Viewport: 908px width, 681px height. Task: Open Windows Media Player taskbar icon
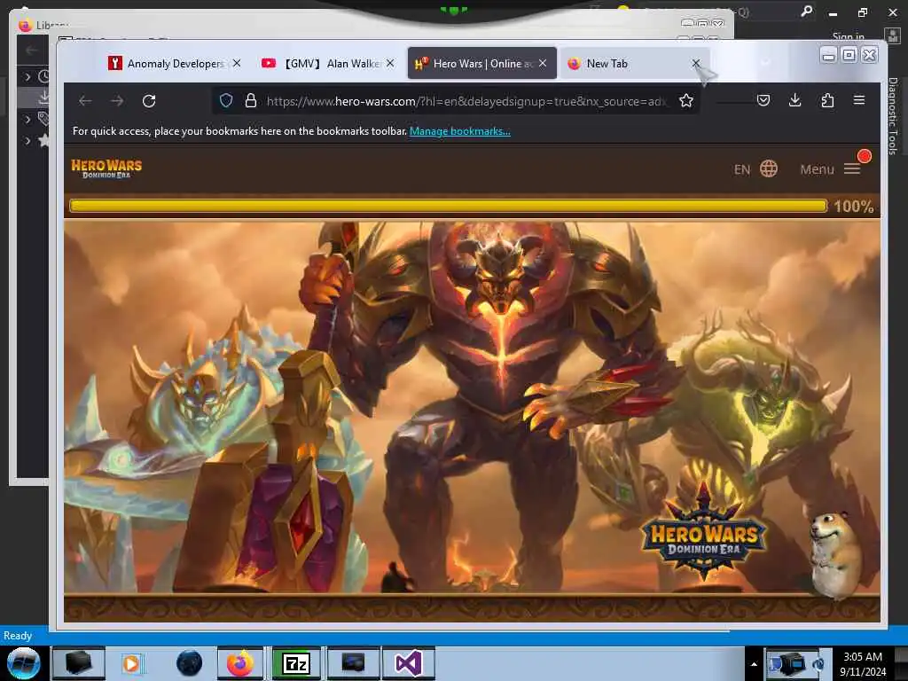pyautogui.click(x=131, y=663)
